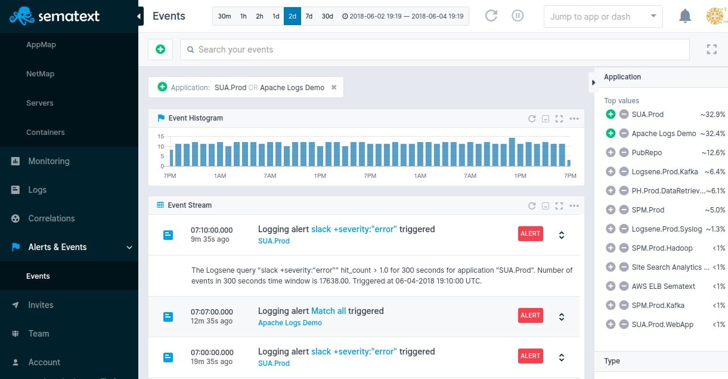
Task: Open the custom date range picker
Action: [x=403, y=16]
